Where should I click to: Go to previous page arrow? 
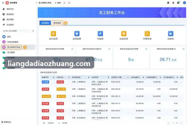click(x=168, y=123)
